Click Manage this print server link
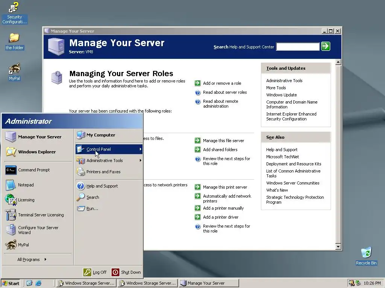 click(225, 187)
